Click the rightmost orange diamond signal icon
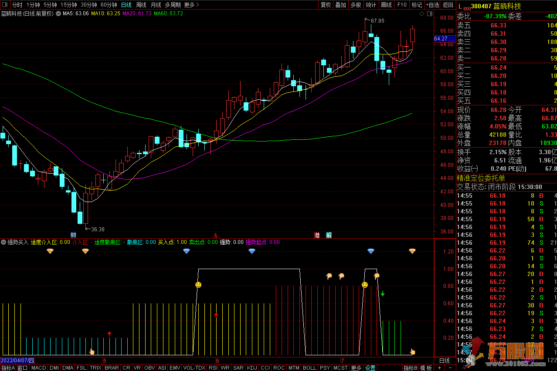 coord(412,251)
